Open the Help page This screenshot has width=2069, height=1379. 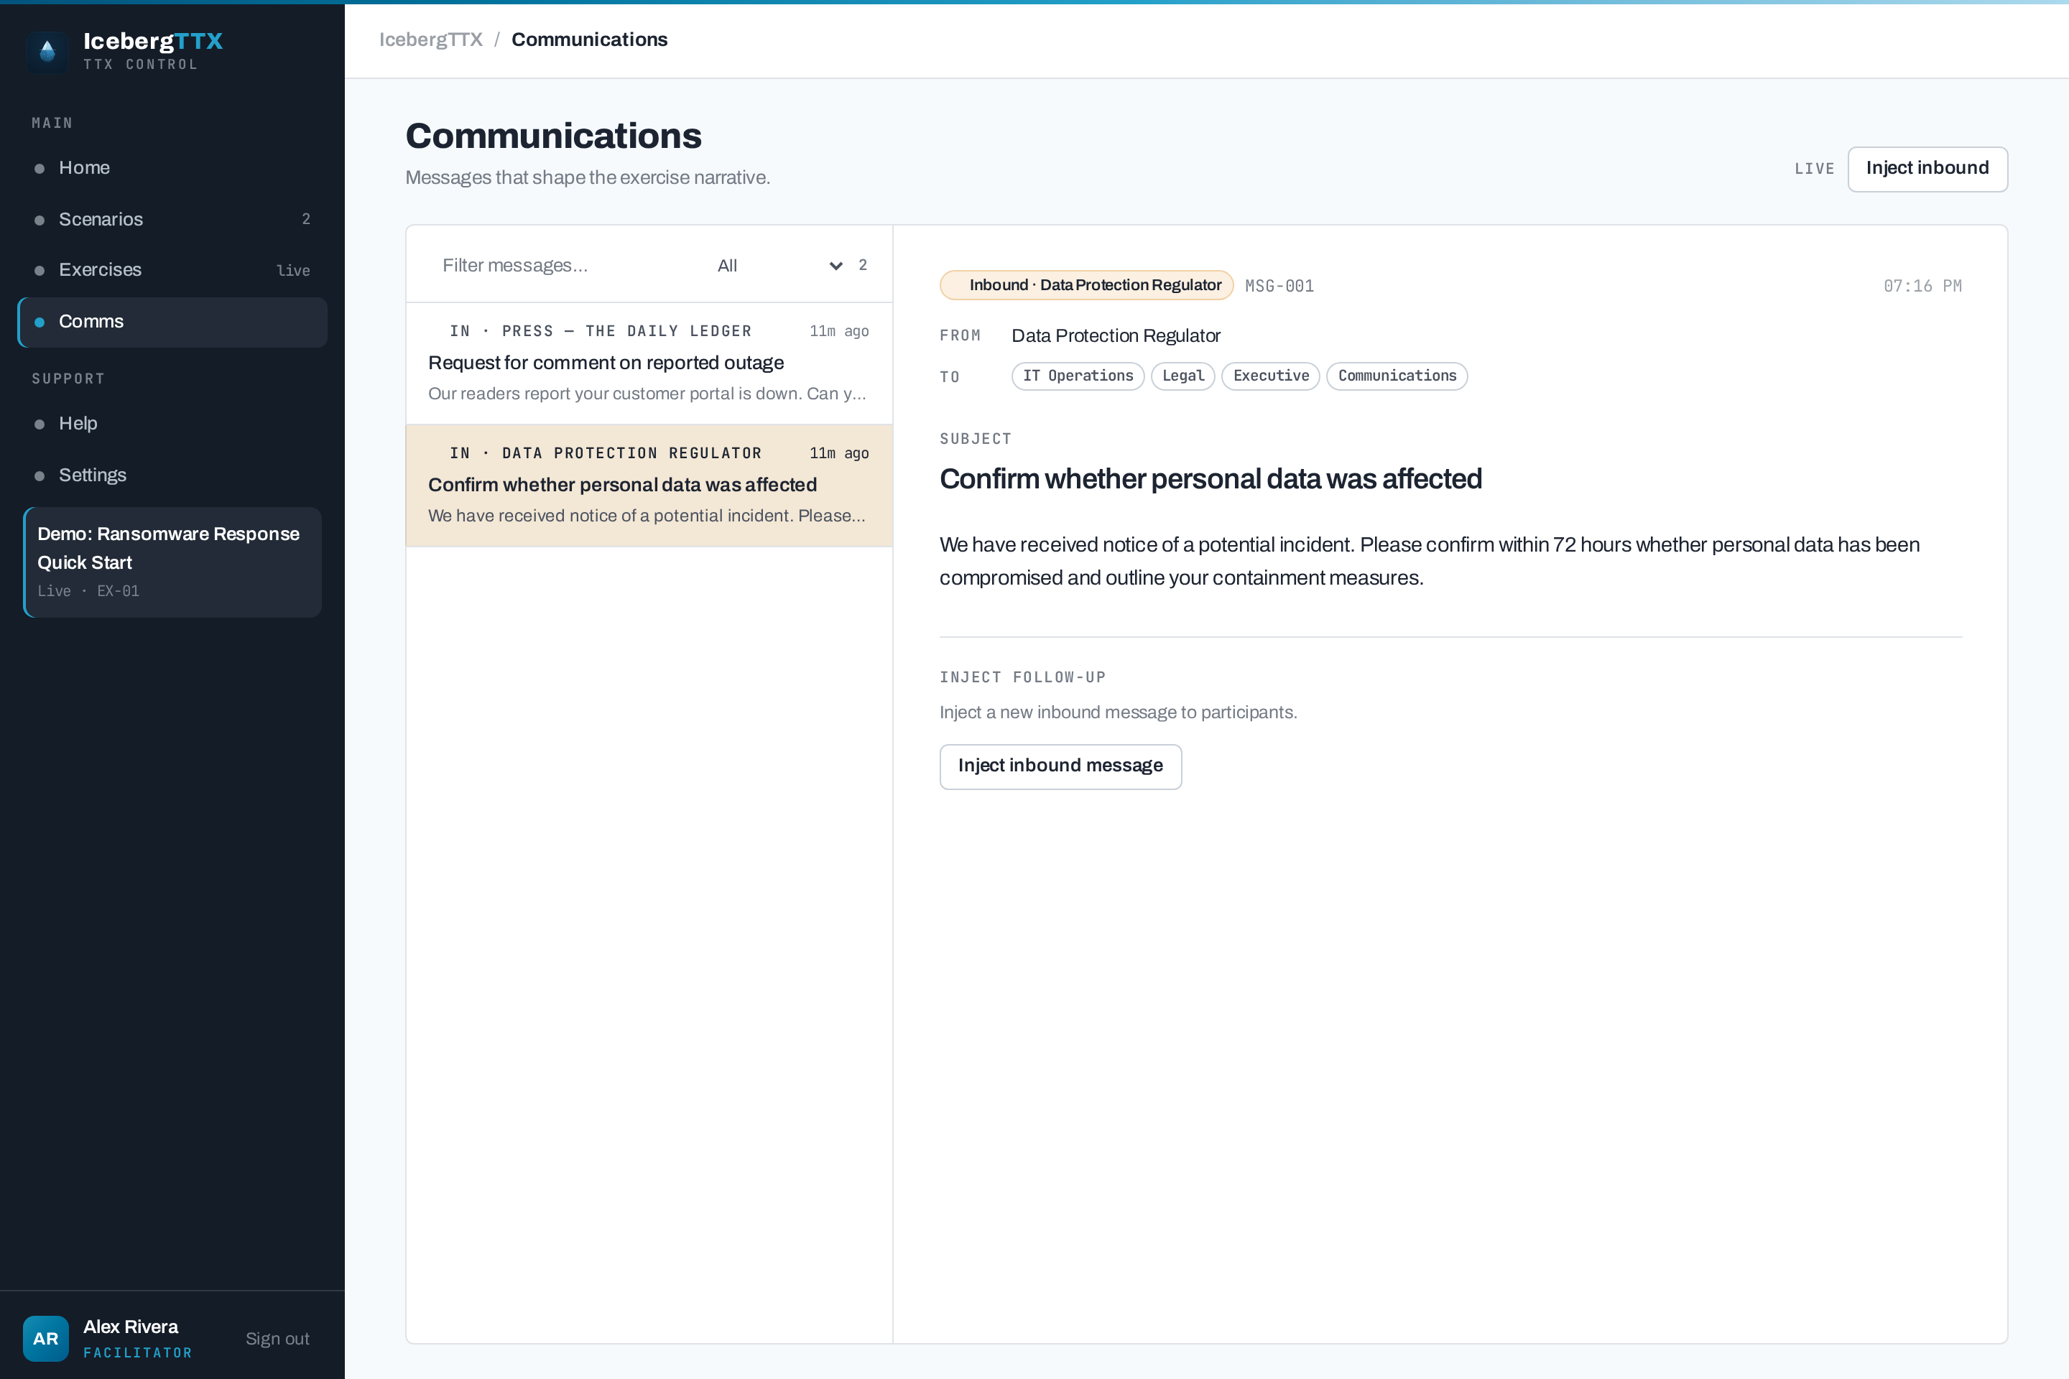pyautogui.click(x=172, y=424)
